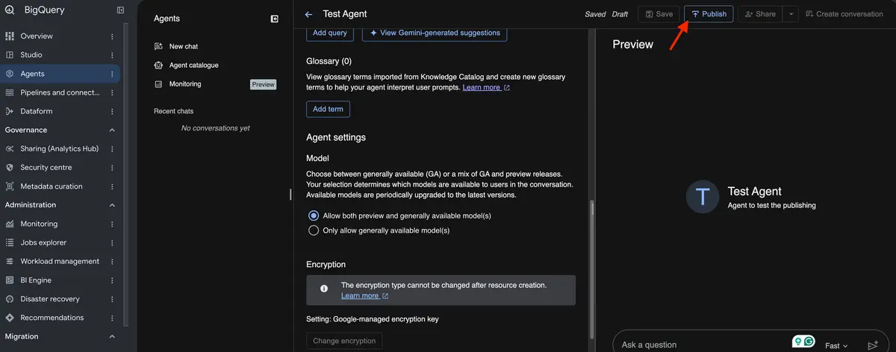Click View Gemini-generated suggestions

point(435,33)
